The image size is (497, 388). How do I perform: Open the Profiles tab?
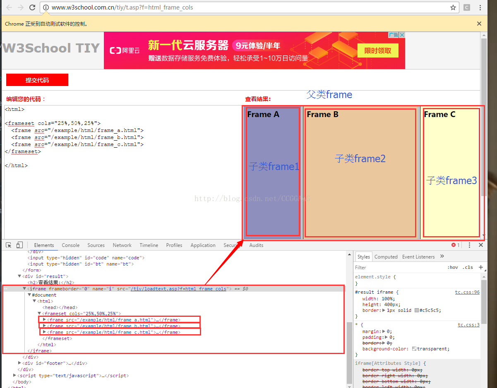pos(174,245)
